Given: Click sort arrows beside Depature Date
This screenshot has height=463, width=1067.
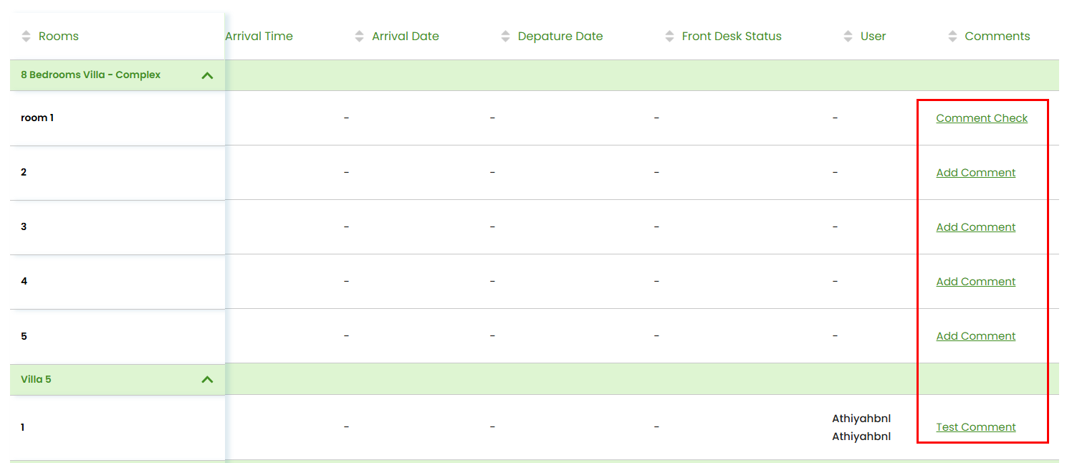Looking at the screenshot, I should pyautogui.click(x=506, y=36).
